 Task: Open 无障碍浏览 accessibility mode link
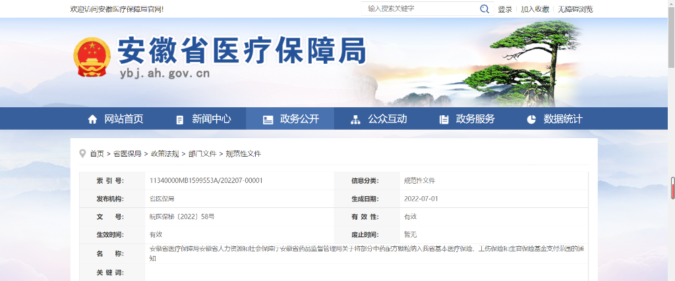click(575, 9)
